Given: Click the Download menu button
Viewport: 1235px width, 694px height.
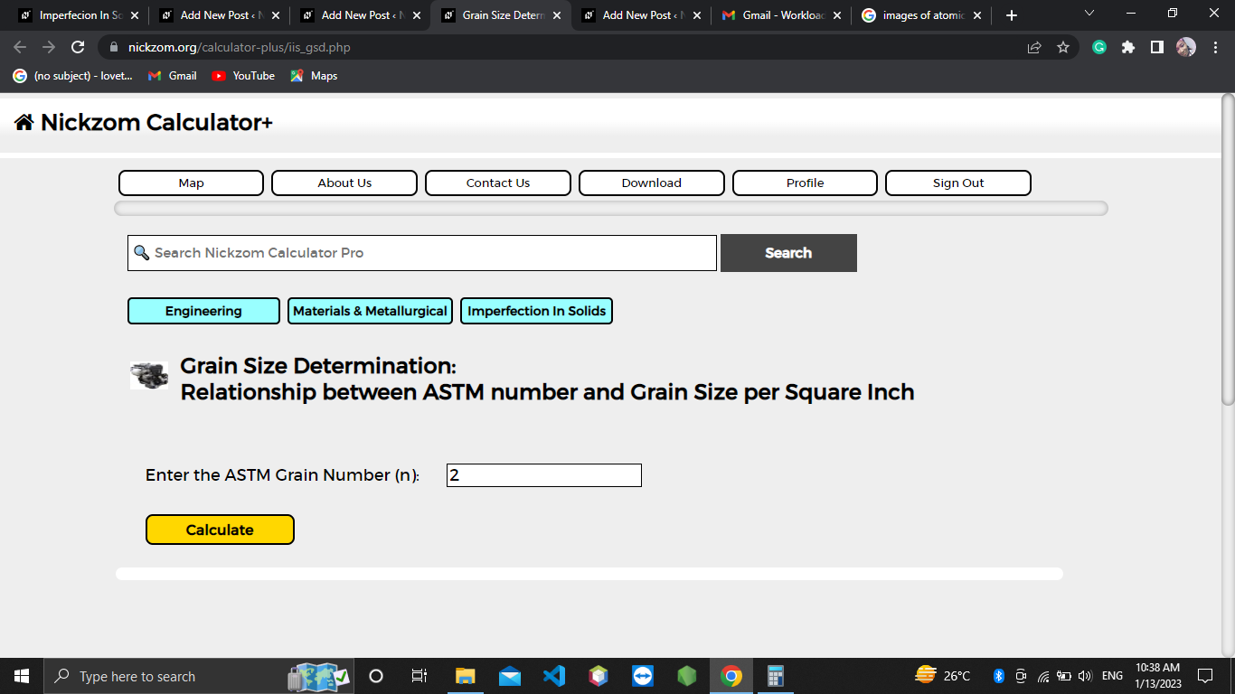Looking at the screenshot, I should coord(652,183).
